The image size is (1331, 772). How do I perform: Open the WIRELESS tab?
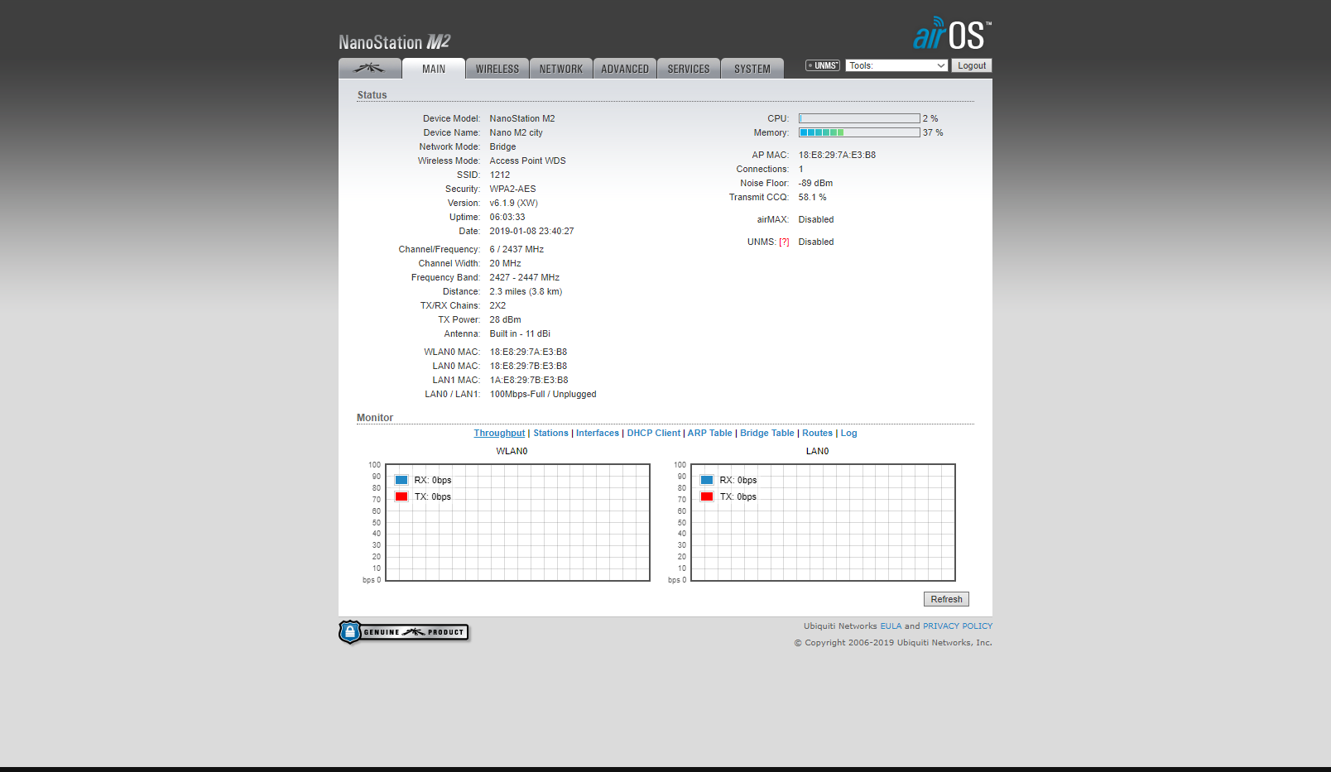[497, 69]
